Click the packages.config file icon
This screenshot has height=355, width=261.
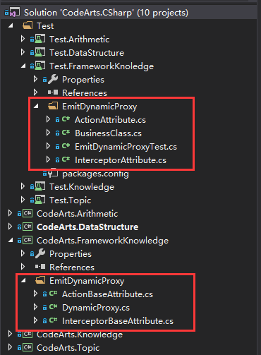click(53, 173)
